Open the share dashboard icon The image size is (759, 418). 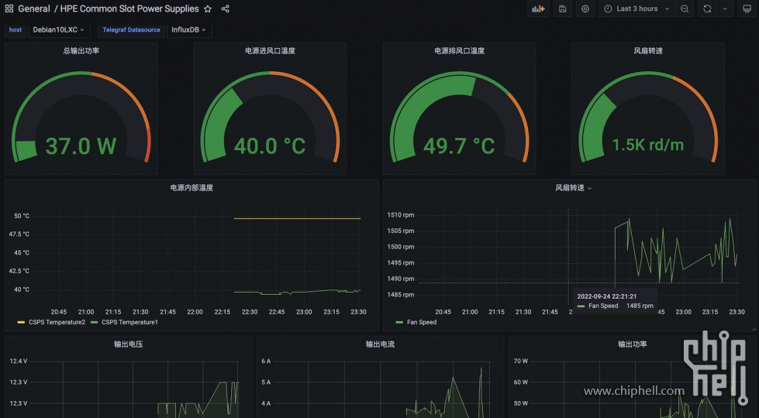pyautogui.click(x=225, y=9)
